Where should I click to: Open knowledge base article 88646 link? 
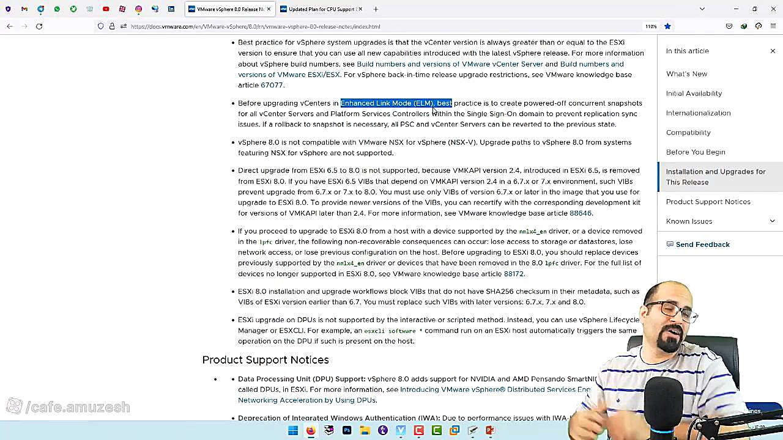point(581,213)
